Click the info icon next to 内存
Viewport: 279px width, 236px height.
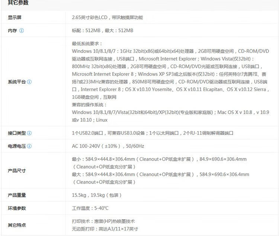click(22, 30)
